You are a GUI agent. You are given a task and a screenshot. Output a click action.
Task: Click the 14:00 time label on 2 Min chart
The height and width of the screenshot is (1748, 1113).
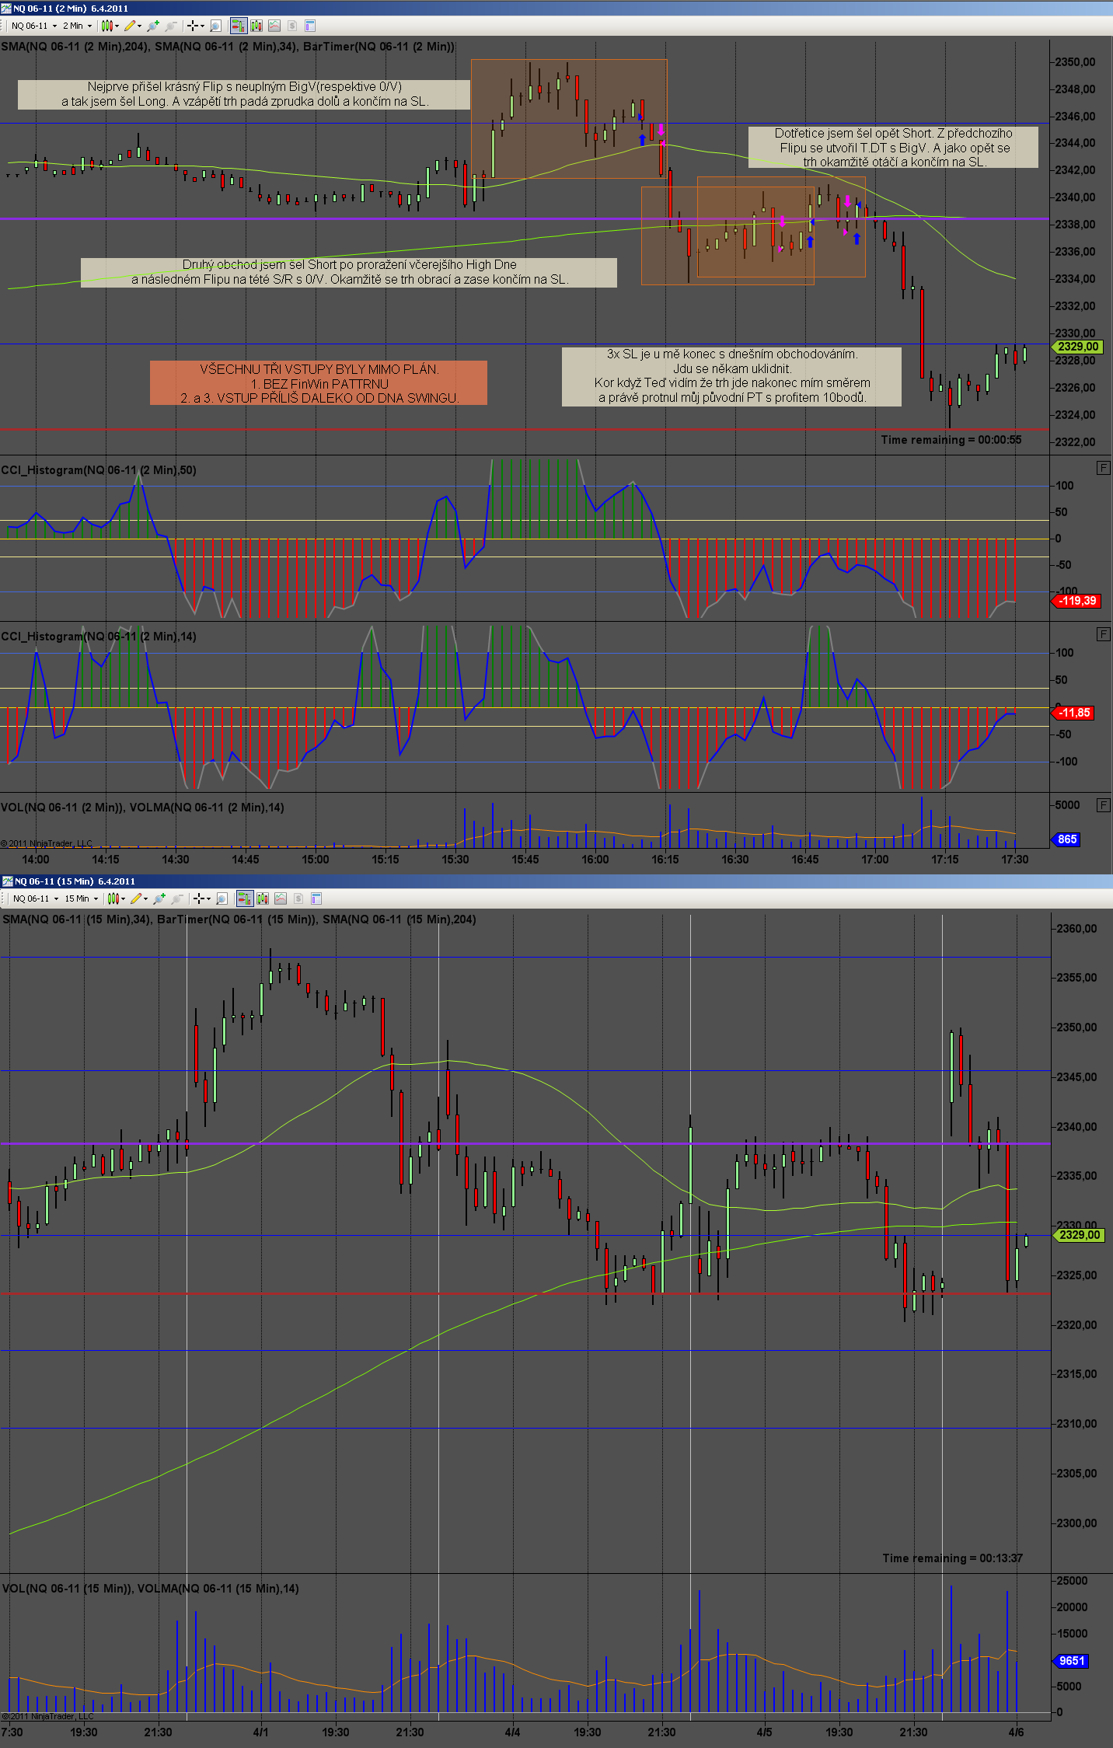[36, 860]
